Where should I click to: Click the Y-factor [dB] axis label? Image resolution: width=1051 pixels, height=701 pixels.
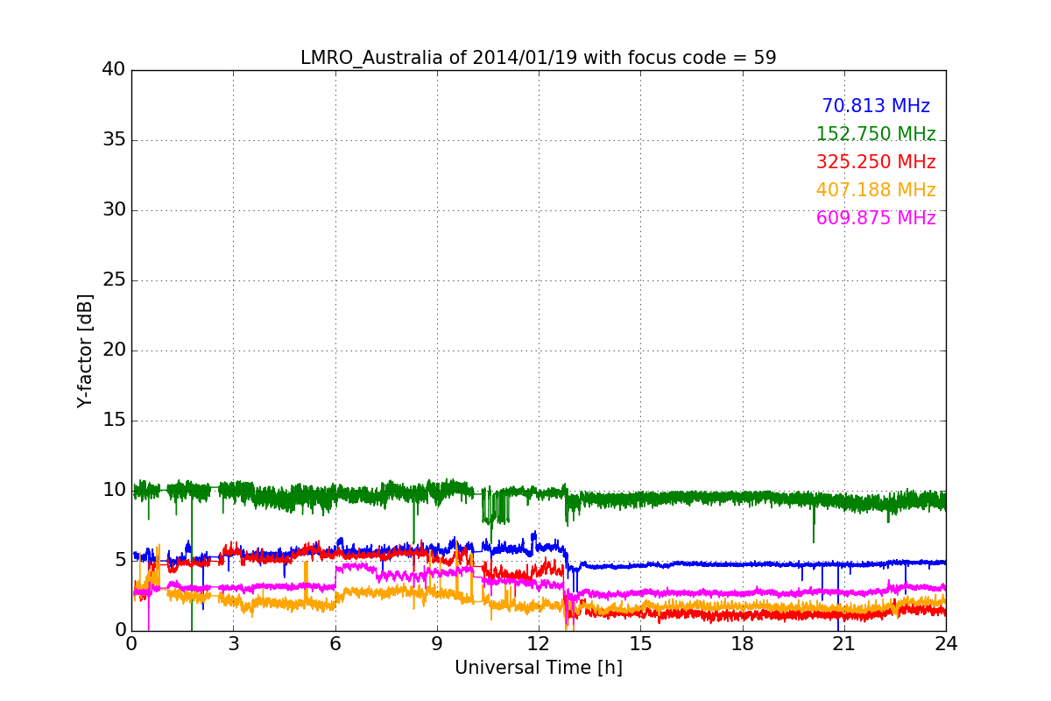pos(85,350)
